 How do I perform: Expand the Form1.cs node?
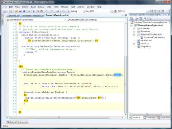pyautogui.click(x=134, y=44)
